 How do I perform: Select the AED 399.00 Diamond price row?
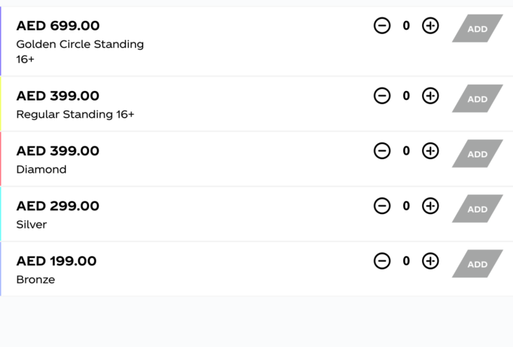(x=256, y=159)
